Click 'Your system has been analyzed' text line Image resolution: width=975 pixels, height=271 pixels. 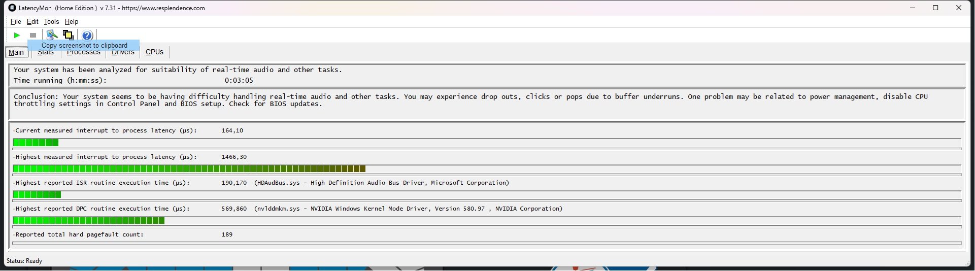[x=178, y=70]
